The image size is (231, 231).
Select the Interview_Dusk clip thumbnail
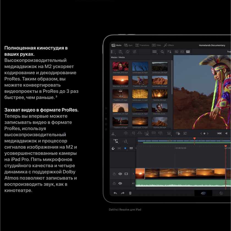click(160, 108)
